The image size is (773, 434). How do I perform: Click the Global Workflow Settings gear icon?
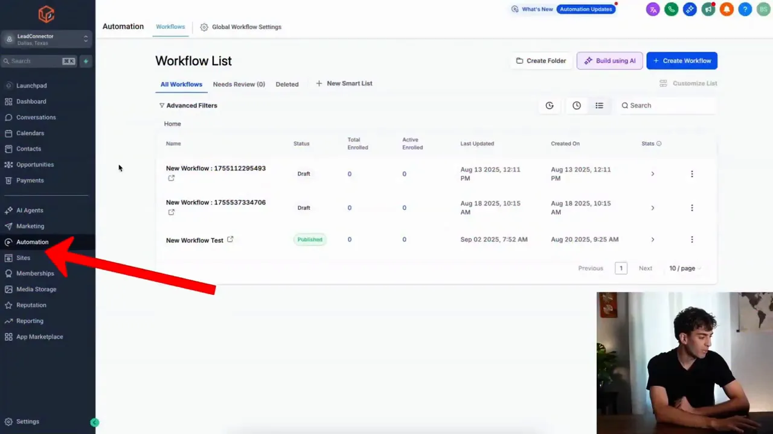click(204, 27)
